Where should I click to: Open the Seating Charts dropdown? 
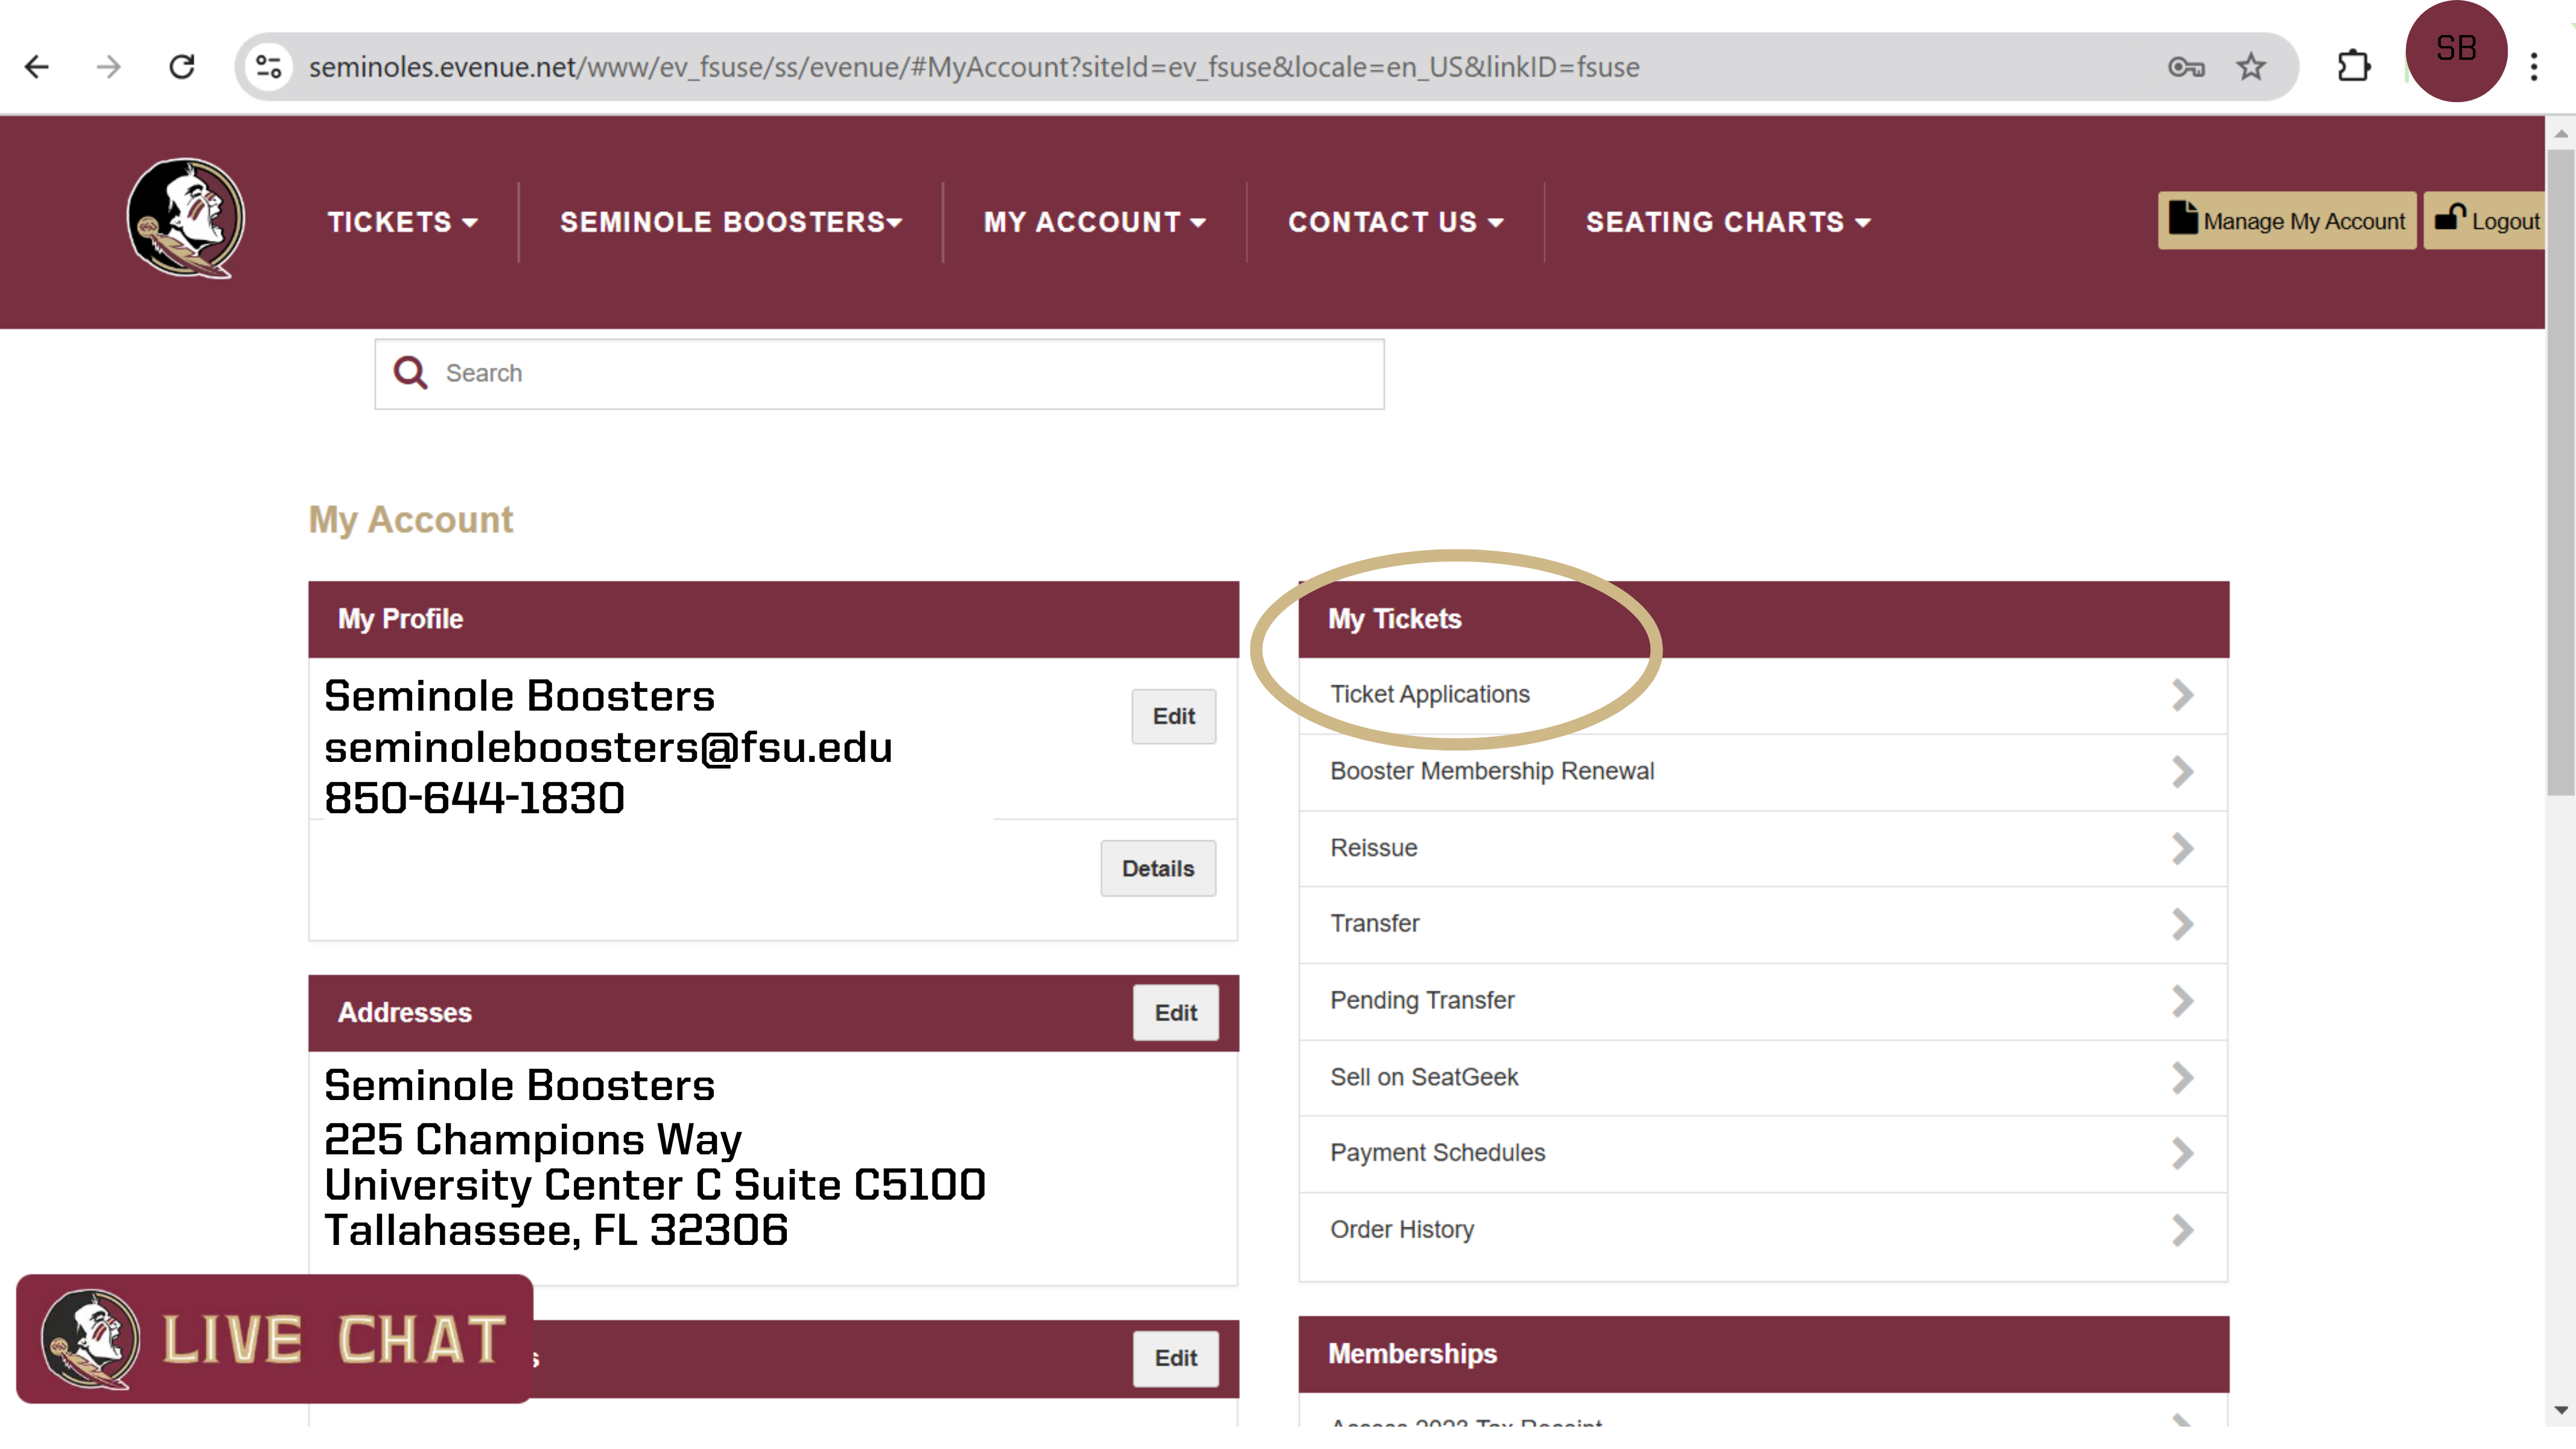(1727, 222)
